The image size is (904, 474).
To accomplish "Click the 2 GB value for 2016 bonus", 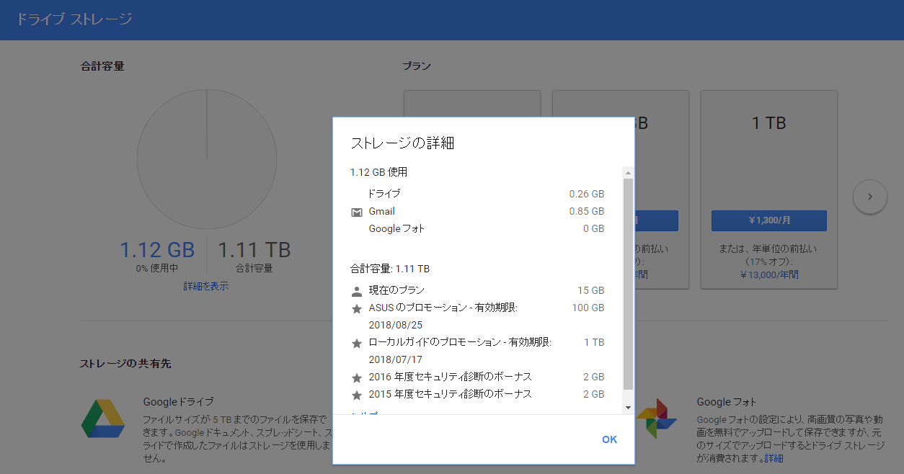I will click(x=594, y=377).
